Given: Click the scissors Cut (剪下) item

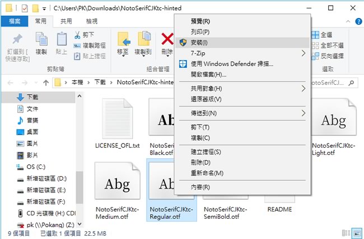Looking at the screenshot, I should 84,35.
